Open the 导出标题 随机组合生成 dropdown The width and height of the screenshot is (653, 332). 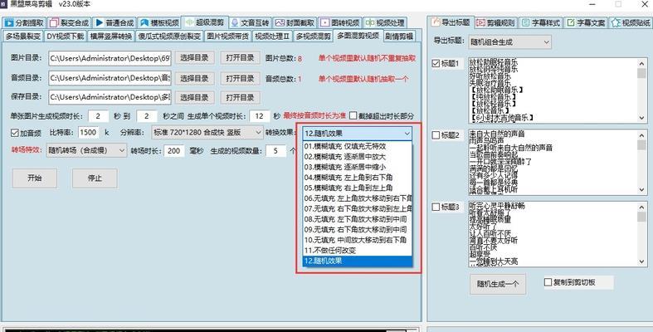click(509, 42)
